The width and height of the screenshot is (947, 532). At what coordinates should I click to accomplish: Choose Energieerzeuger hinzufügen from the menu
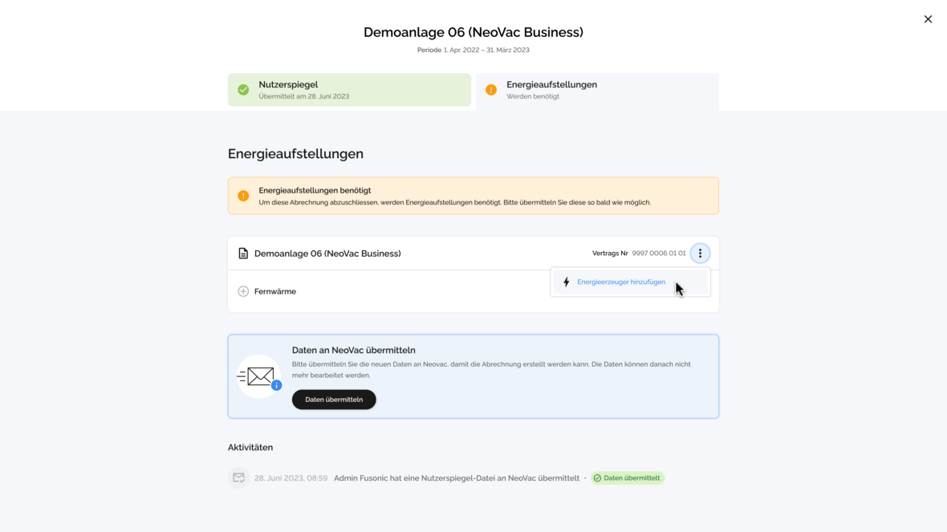click(621, 282)
